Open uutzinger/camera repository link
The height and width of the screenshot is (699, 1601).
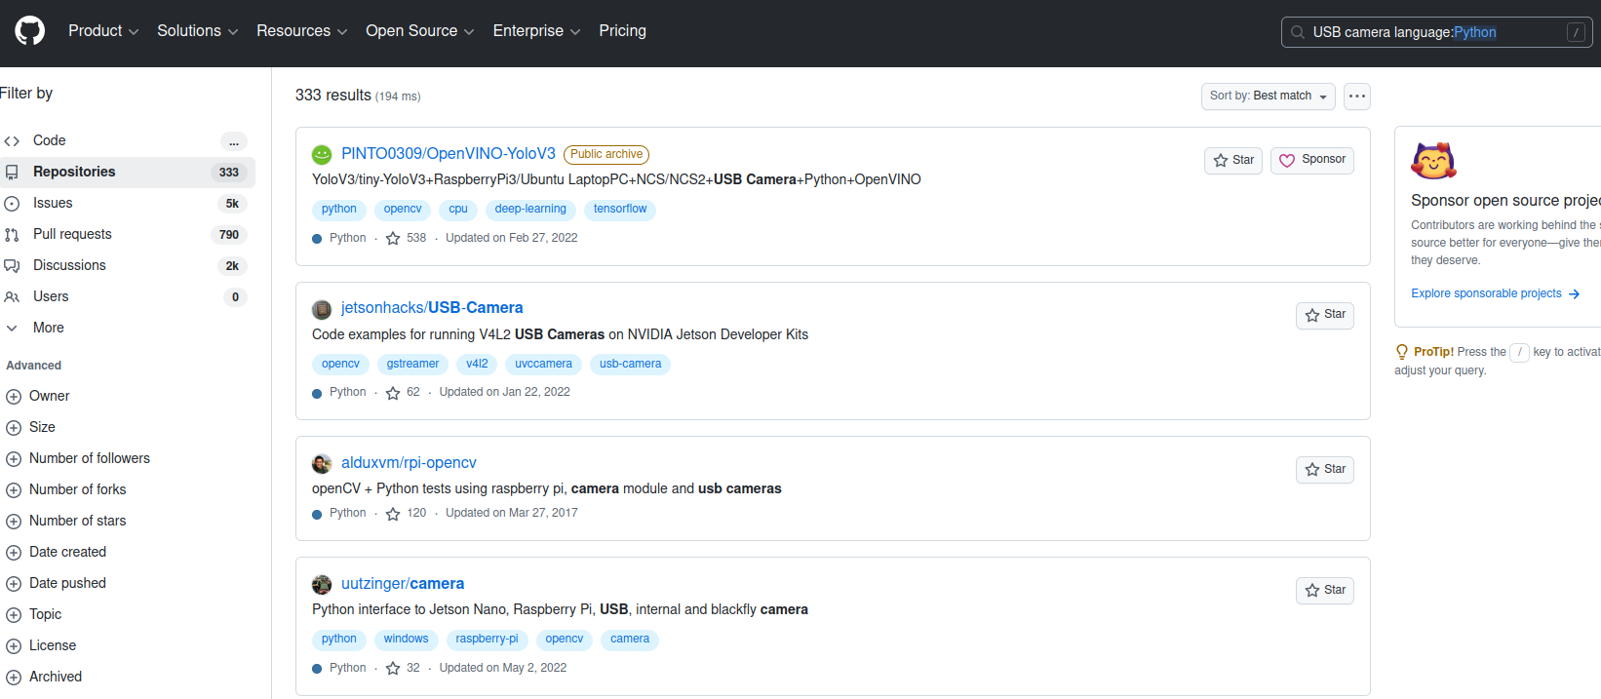click(x=403, y=584)
